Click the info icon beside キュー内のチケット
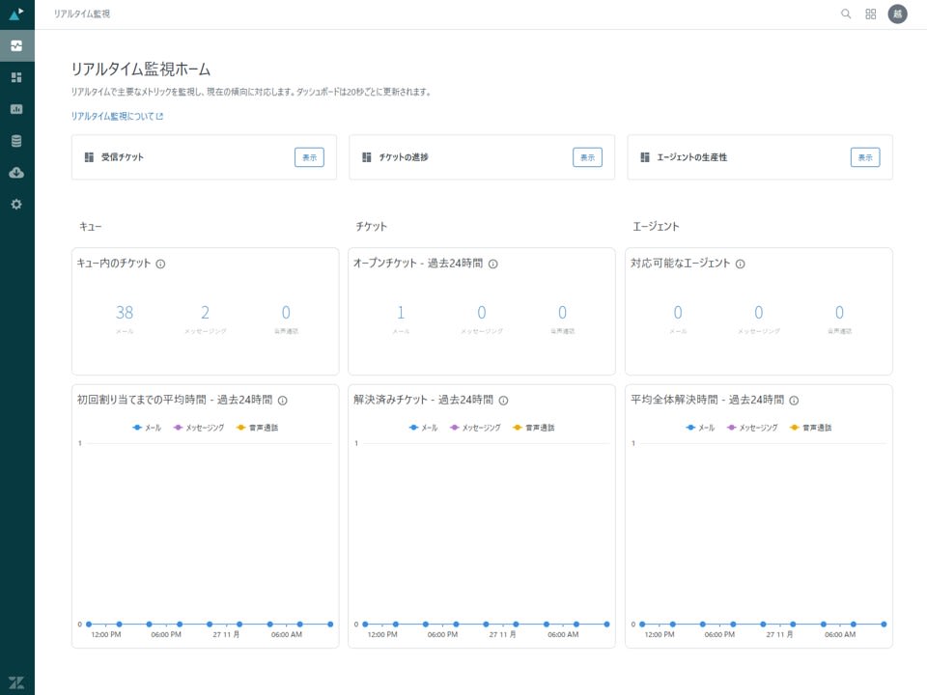This screenshot has height=695, width=927. tap(160, 264)
